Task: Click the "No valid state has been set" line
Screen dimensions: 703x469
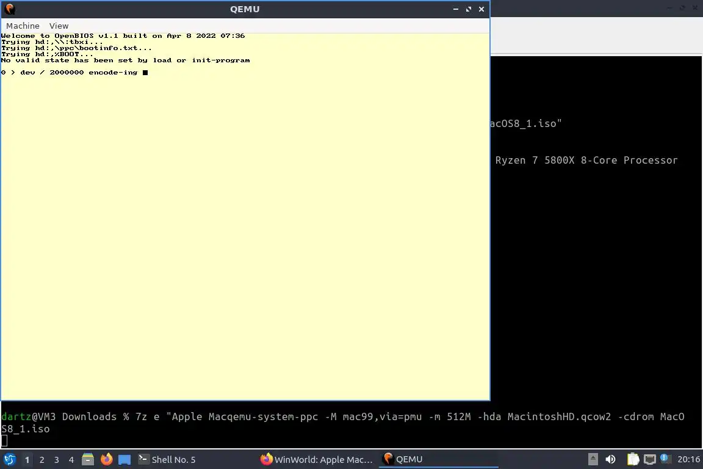Action: (126, 60)
